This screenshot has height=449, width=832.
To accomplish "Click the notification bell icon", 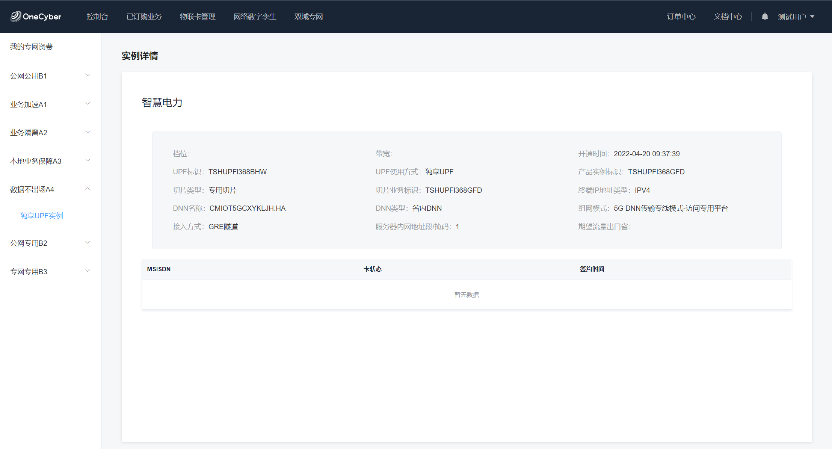I will (x=764, y=17).
